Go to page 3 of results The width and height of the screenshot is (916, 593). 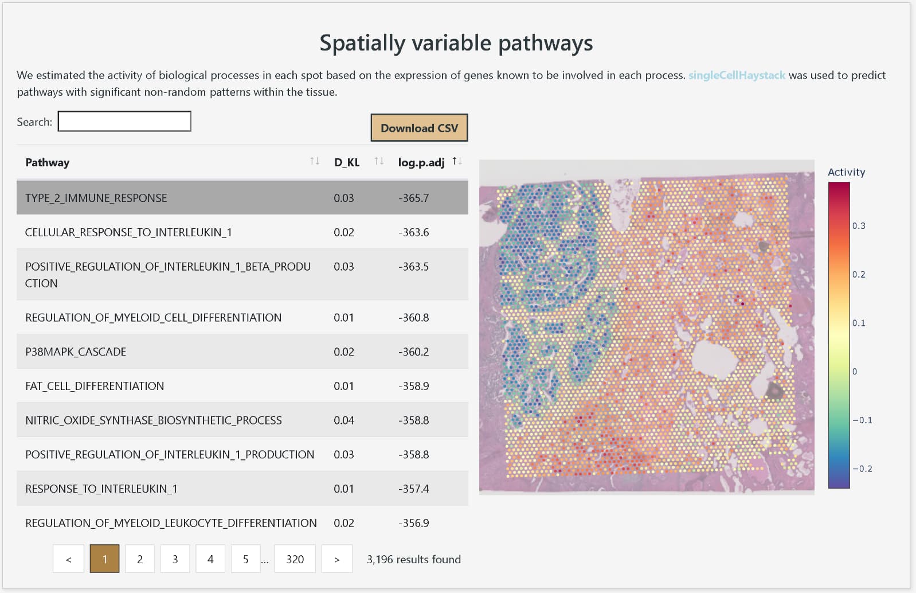175,559
